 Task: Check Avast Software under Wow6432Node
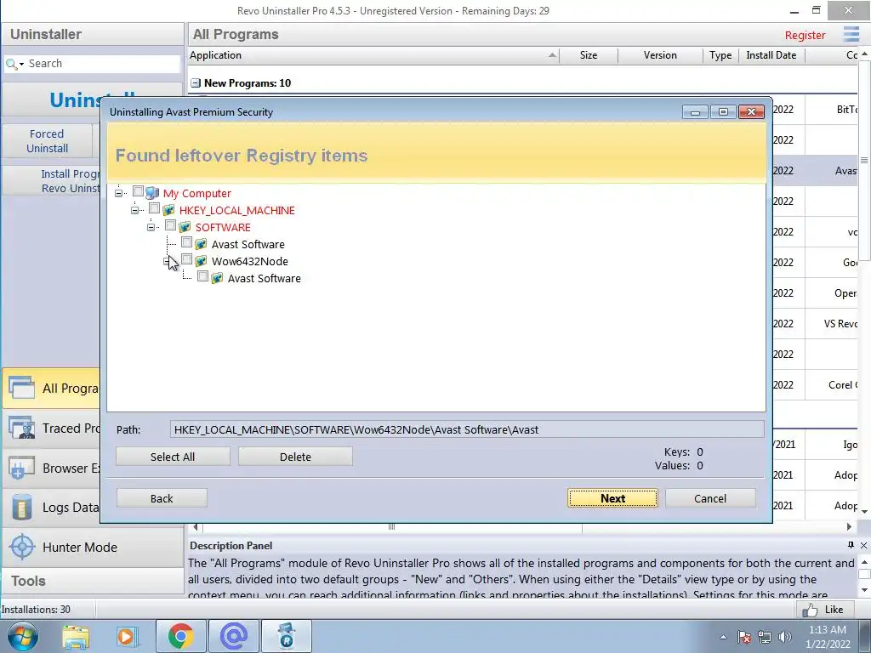coord(202,276)
